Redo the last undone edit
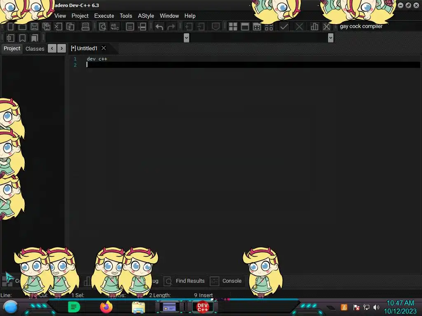The image size is (422, 316). (x=171, y=26)
